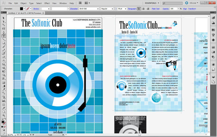Click the search field in menu bar

pyautogui.click(x=172, y=3)
